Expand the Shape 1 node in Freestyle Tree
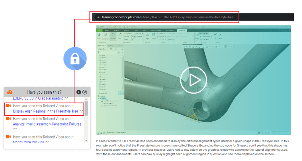302x161 pixels. click(98, 98)
